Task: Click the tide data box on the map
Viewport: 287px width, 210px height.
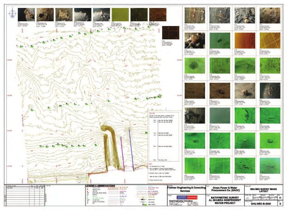Action: coord(164,136)
